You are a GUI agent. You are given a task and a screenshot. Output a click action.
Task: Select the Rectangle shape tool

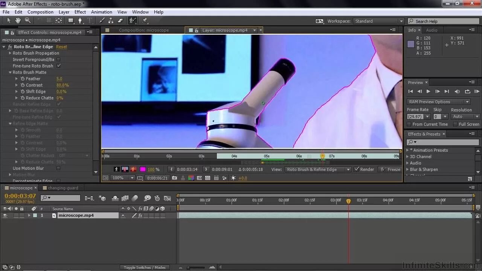click(x=70, y=20)
